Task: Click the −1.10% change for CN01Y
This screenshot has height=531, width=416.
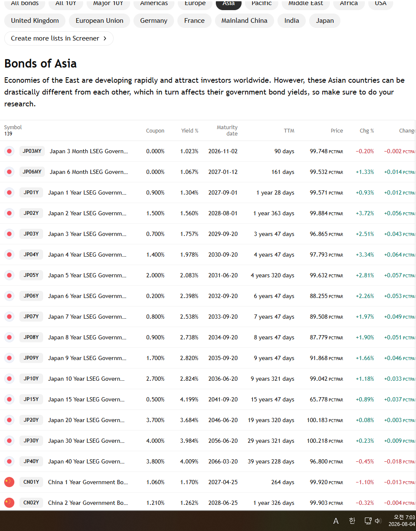Action: [x=365, y=482]
